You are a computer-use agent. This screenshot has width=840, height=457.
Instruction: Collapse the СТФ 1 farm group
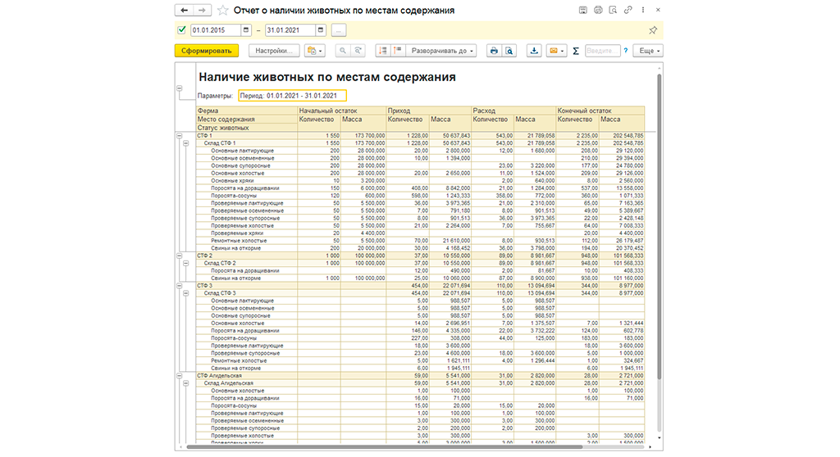tap(180, 136)
